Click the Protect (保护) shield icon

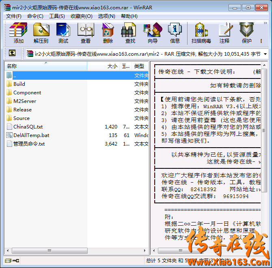point(247,33)
